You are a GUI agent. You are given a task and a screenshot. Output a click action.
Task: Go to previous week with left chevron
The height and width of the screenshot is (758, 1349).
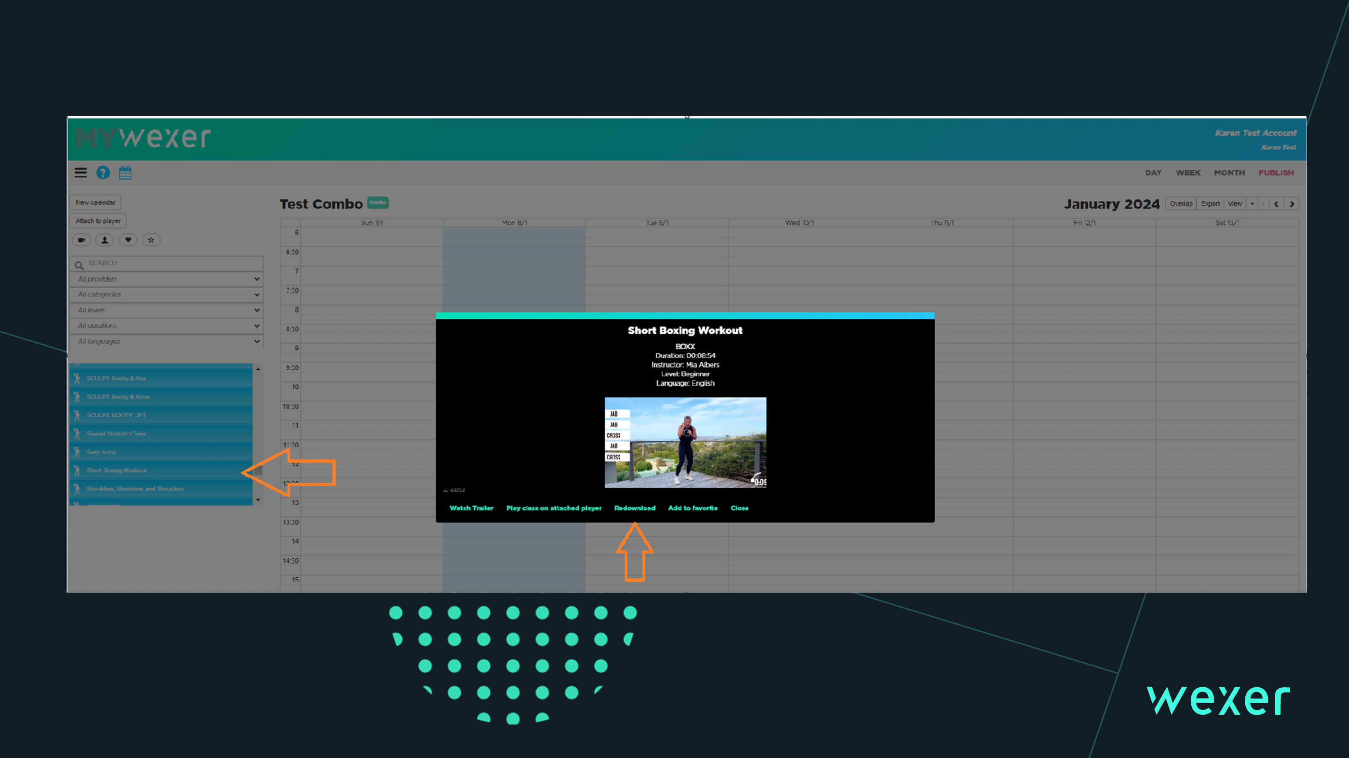(x=1276, y=204)
